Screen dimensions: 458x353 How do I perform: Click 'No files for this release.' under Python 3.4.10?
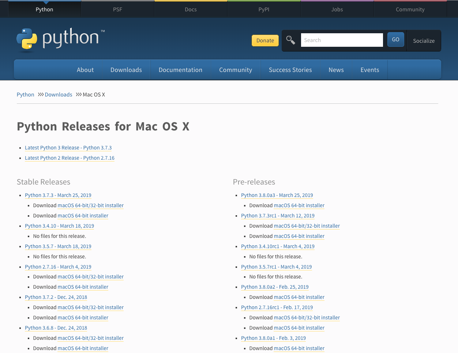60,236
